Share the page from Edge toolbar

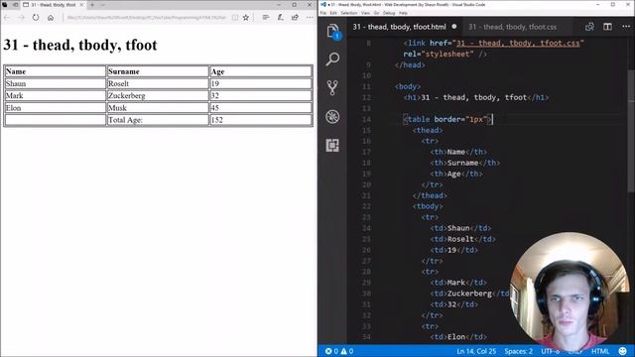point(295,18)
